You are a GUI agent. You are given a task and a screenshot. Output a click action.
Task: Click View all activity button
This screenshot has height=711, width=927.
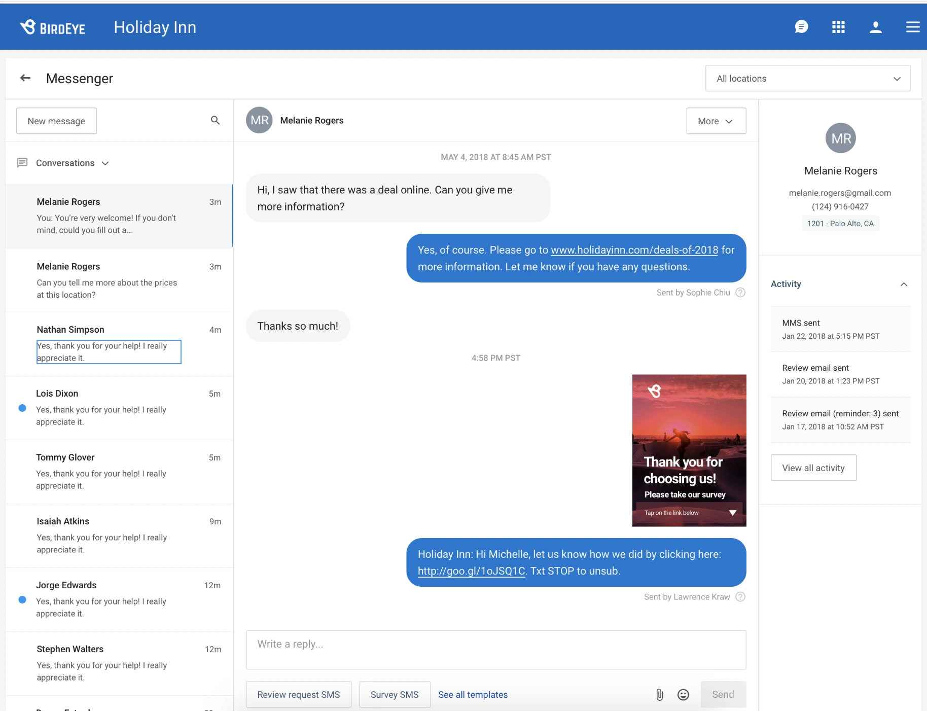point(813,468)
